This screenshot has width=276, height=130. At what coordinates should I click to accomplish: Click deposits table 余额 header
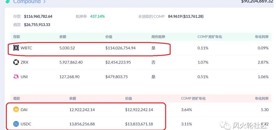(63, 37)
